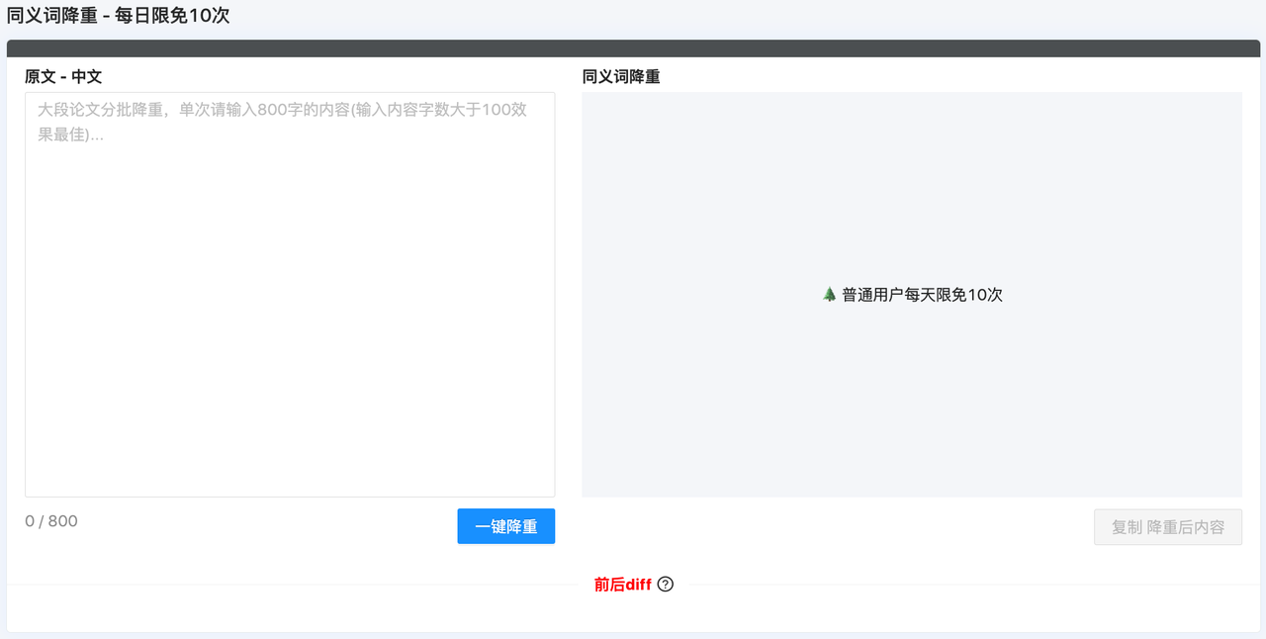The height and width of the screenshot is (639, 1266).
Task: Click the disabled copy button on the right
Action: 1167,526
